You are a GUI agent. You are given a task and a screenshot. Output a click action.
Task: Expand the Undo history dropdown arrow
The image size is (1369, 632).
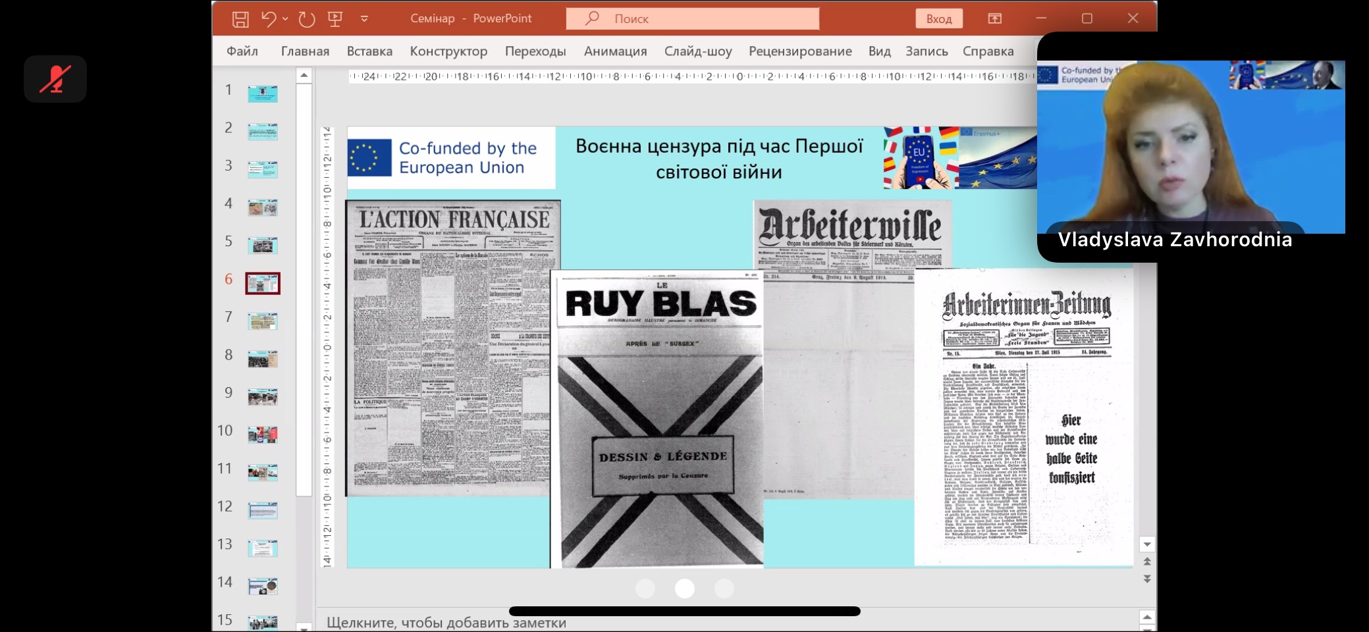pyautogui.click(x=285, y=19)
